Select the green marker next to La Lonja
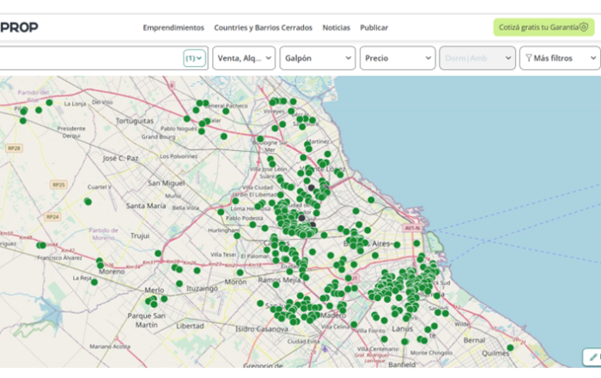The height and width of the screenshot is (378, 601). (x=50, y=103)
